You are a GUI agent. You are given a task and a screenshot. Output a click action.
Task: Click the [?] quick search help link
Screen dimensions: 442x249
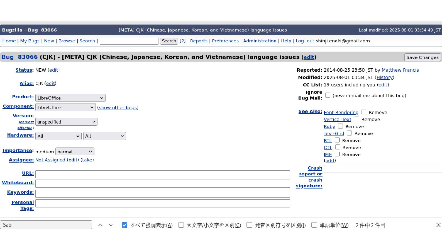[x=183, y=41]
